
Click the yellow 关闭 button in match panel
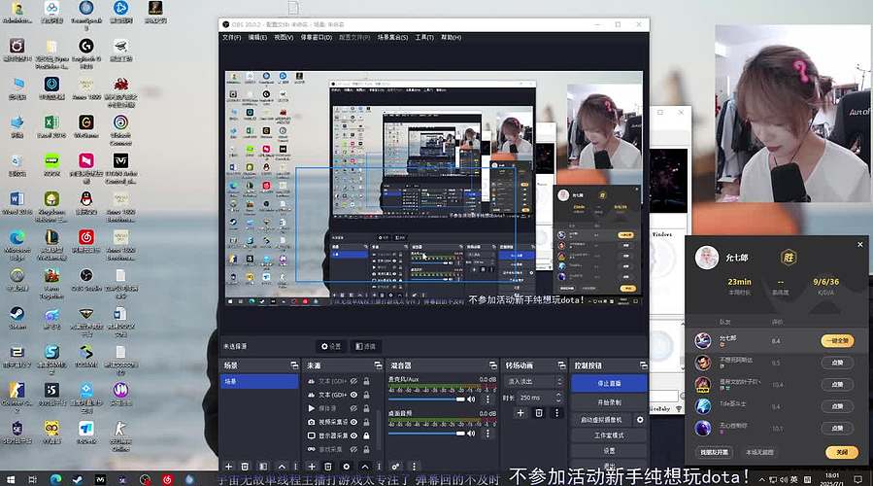[842, 453]
